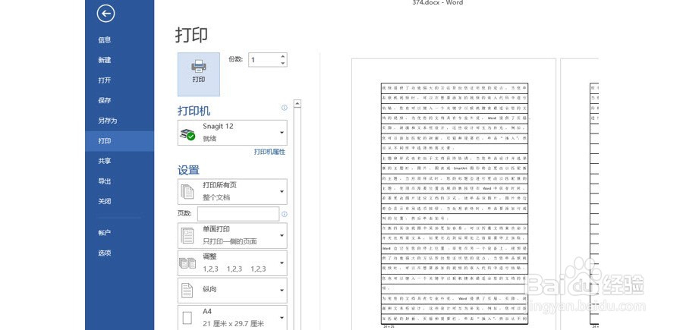Click the 打印所有页 pages stack icon
The image size is (683, 330).
pos(187,192)
